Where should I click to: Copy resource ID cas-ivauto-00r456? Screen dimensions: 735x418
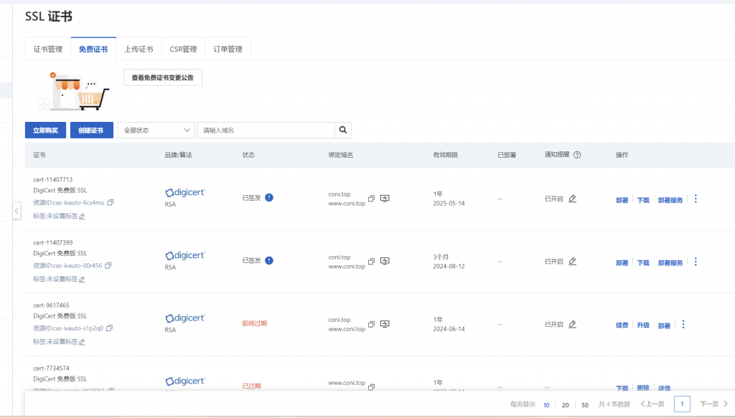click(108, 265)
